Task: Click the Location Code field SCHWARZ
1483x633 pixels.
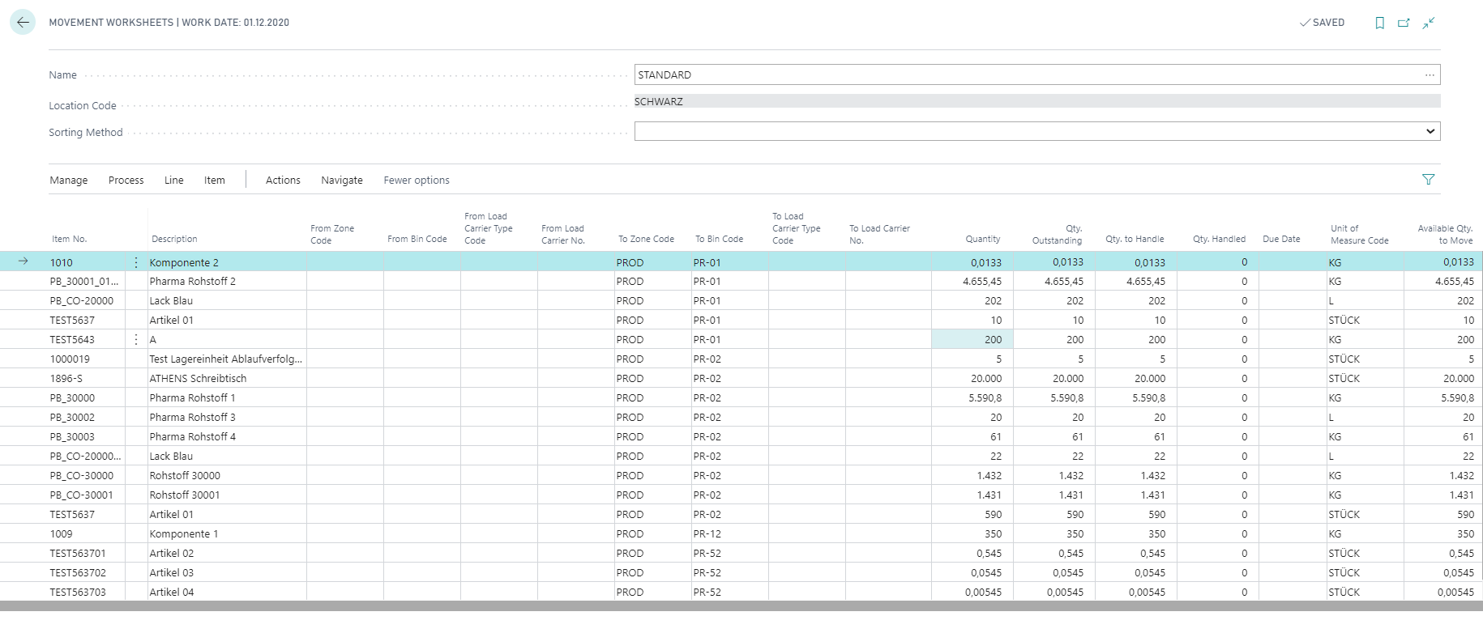Action: [x=1037, y=102]
